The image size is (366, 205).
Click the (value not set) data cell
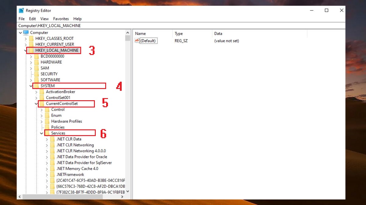click(x=227, y=41)
